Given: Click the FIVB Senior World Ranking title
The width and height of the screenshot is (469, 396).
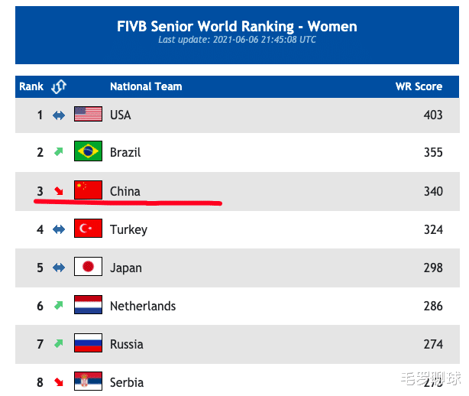Looking at the screenshot, I should pos(237,26).
